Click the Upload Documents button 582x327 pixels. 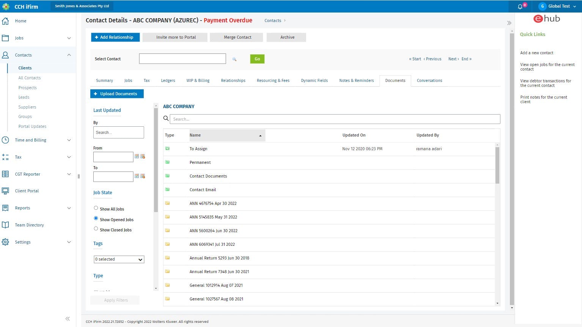(x=116, y=93)
